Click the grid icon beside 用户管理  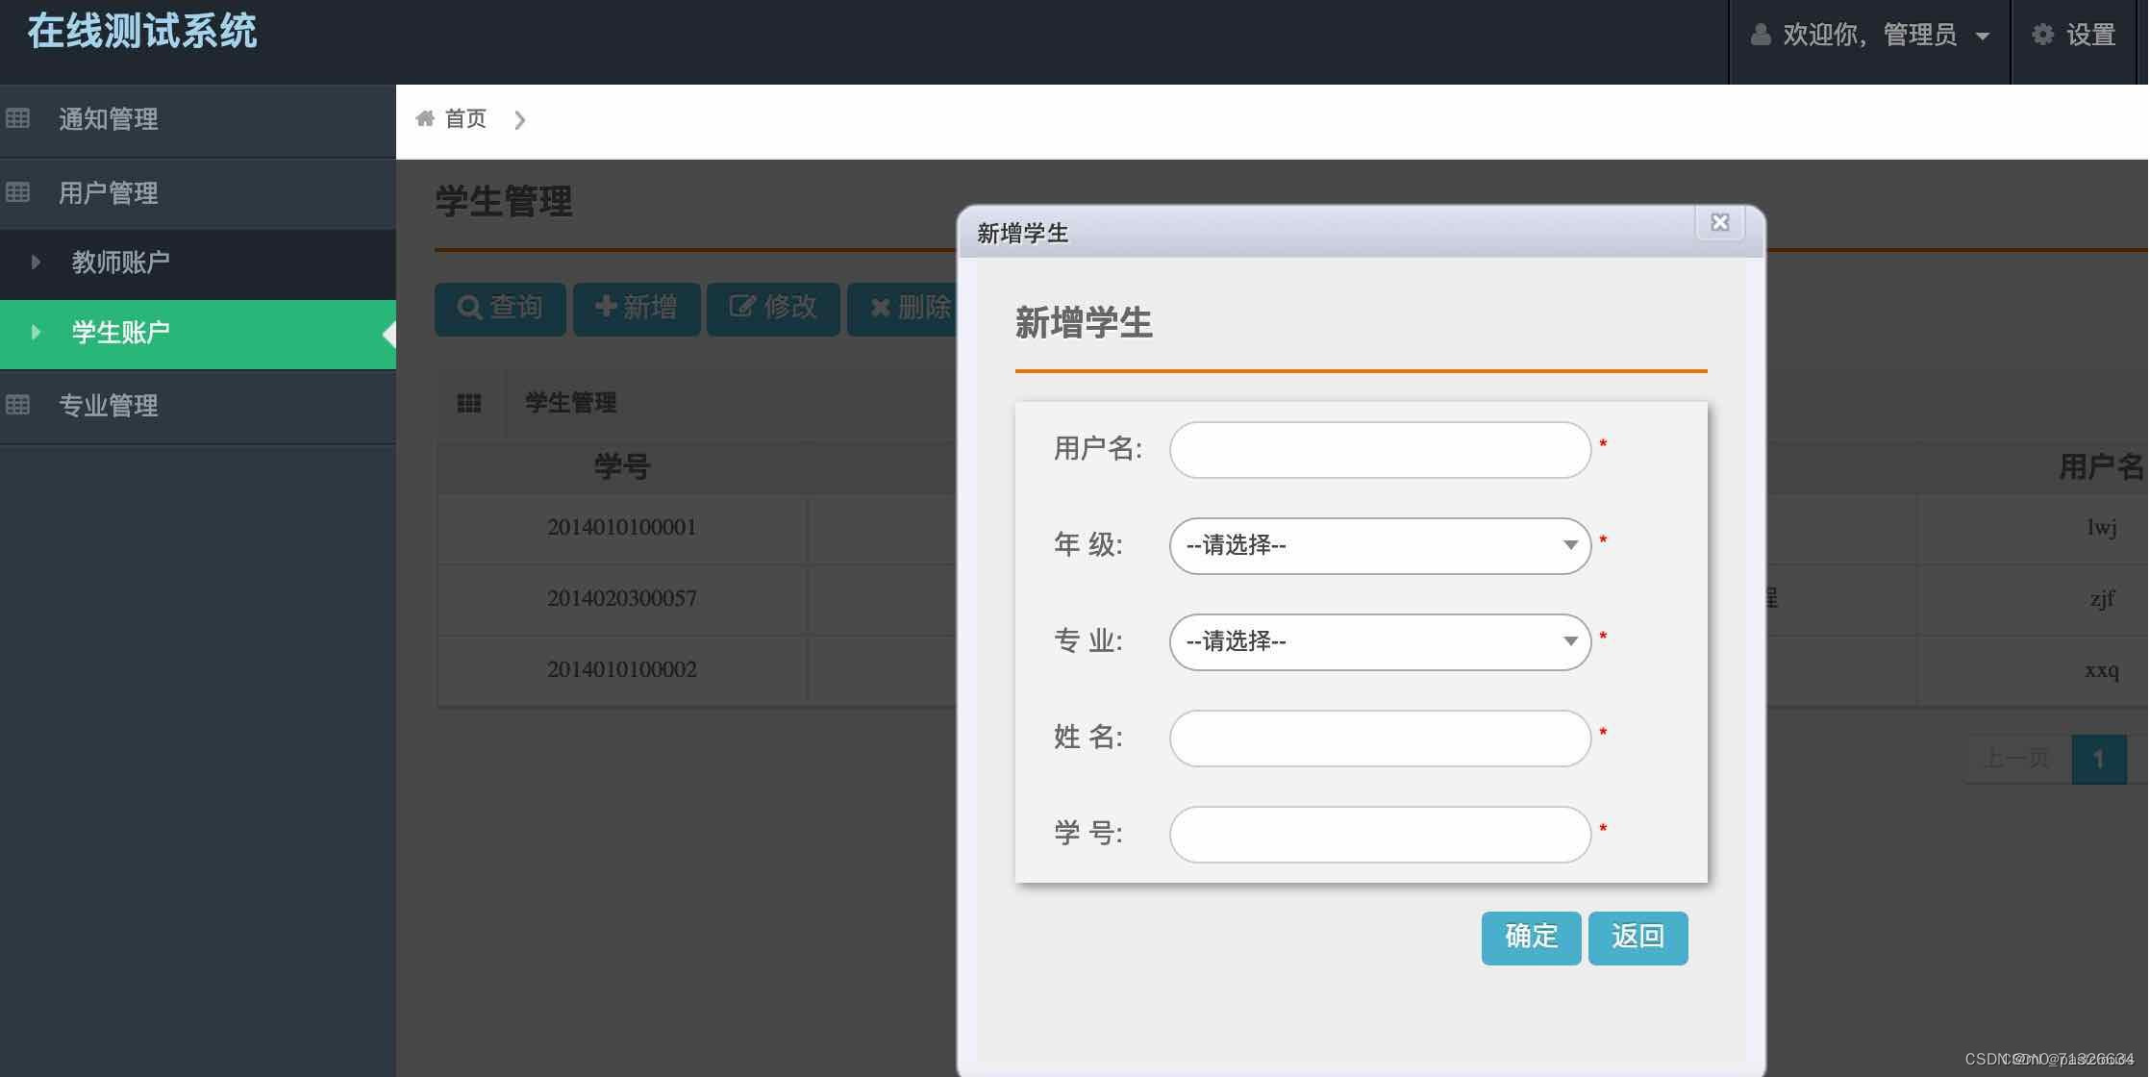pyautogui.click(x=17, y=193)
